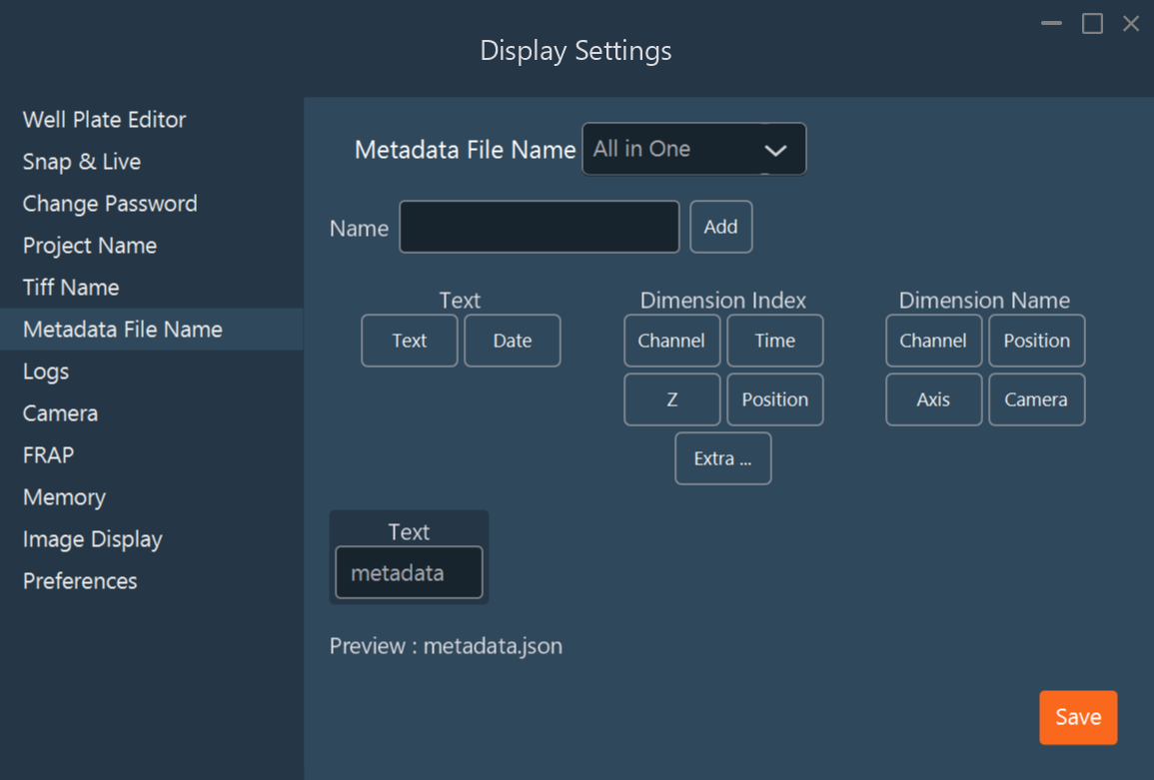1154x780 pixels.
Task: Save the metadata file name settings
Action: (1078, 717)
